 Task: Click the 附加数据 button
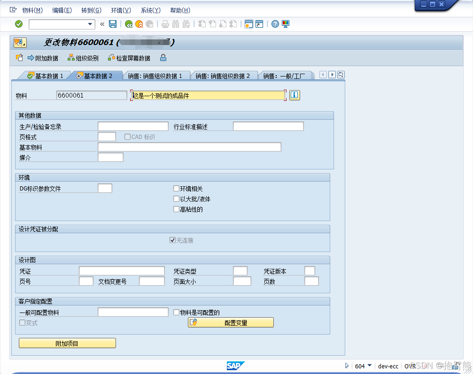coord(43,58)
